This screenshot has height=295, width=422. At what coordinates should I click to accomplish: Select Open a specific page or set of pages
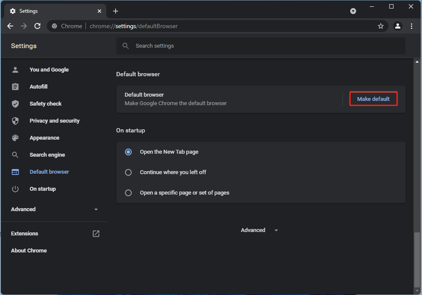(x=128, y=193)
